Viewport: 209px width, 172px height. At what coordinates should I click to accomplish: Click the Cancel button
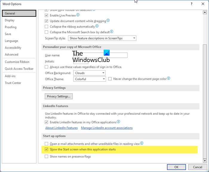198,167
